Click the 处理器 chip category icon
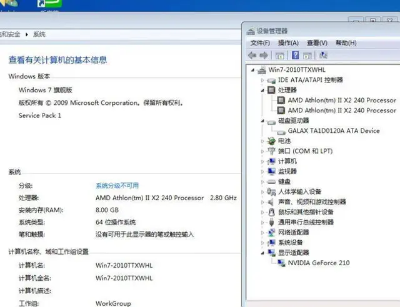Screen dimensions: 400x307 click(x=271, y=90)
